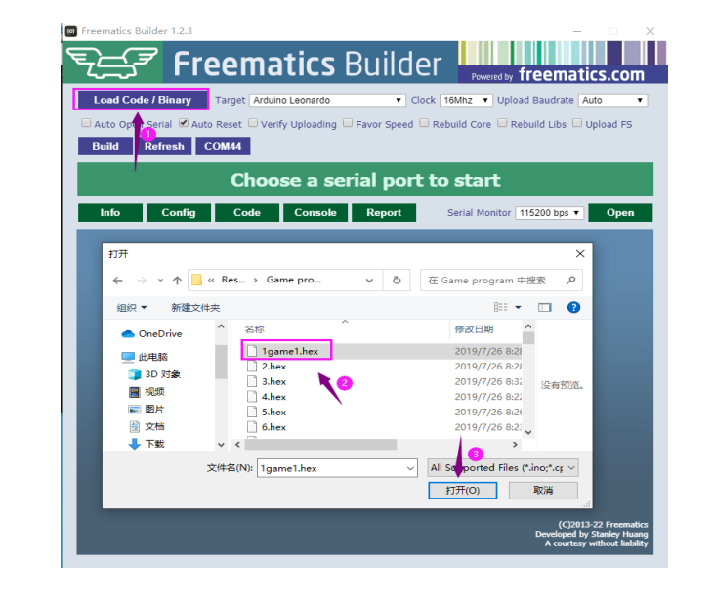Click the search magnifier icon
The image size is (714, 608).
pos(571,281)
